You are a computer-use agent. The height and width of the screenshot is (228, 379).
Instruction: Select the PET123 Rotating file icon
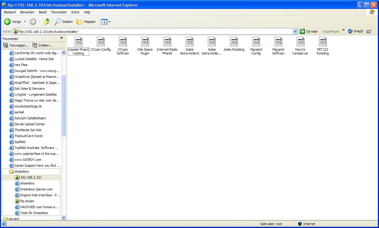click(322, 42)
